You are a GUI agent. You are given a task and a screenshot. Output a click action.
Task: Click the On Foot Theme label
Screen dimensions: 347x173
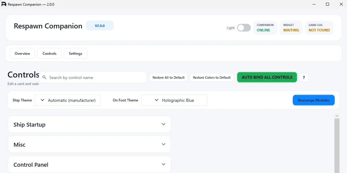[x=125, y=100]
